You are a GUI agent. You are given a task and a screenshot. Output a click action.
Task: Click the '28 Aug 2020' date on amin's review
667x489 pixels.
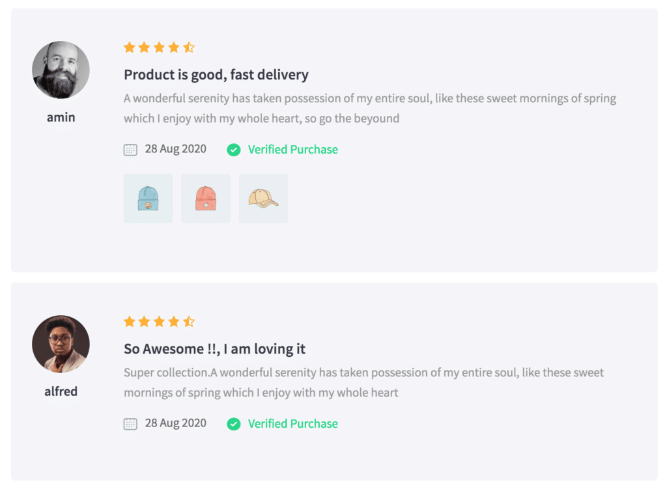[175, 149]
